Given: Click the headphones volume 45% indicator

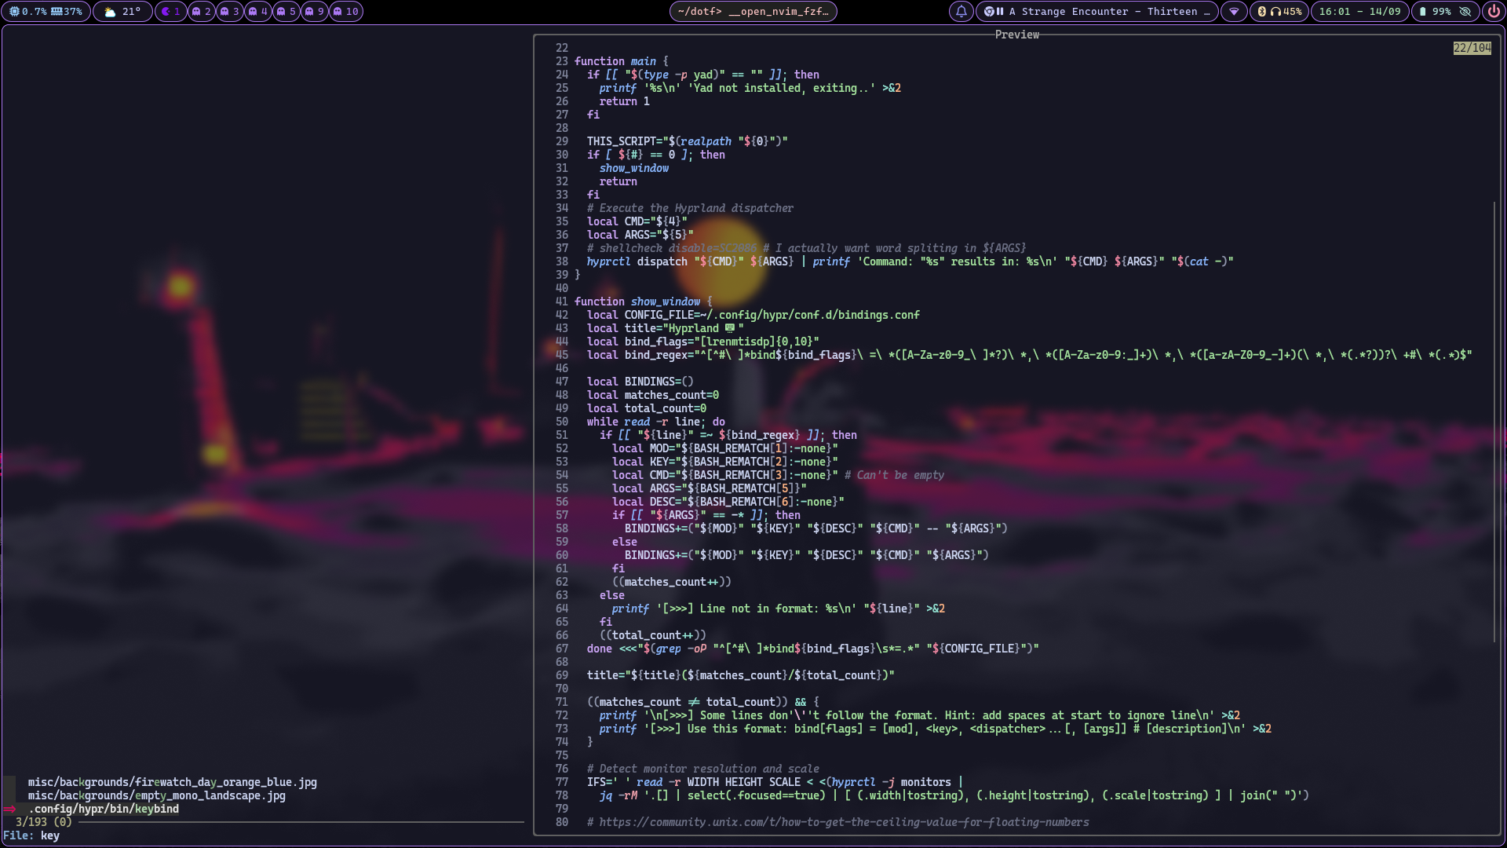Looking at the screenshot, I should (x=1286, y=12).
